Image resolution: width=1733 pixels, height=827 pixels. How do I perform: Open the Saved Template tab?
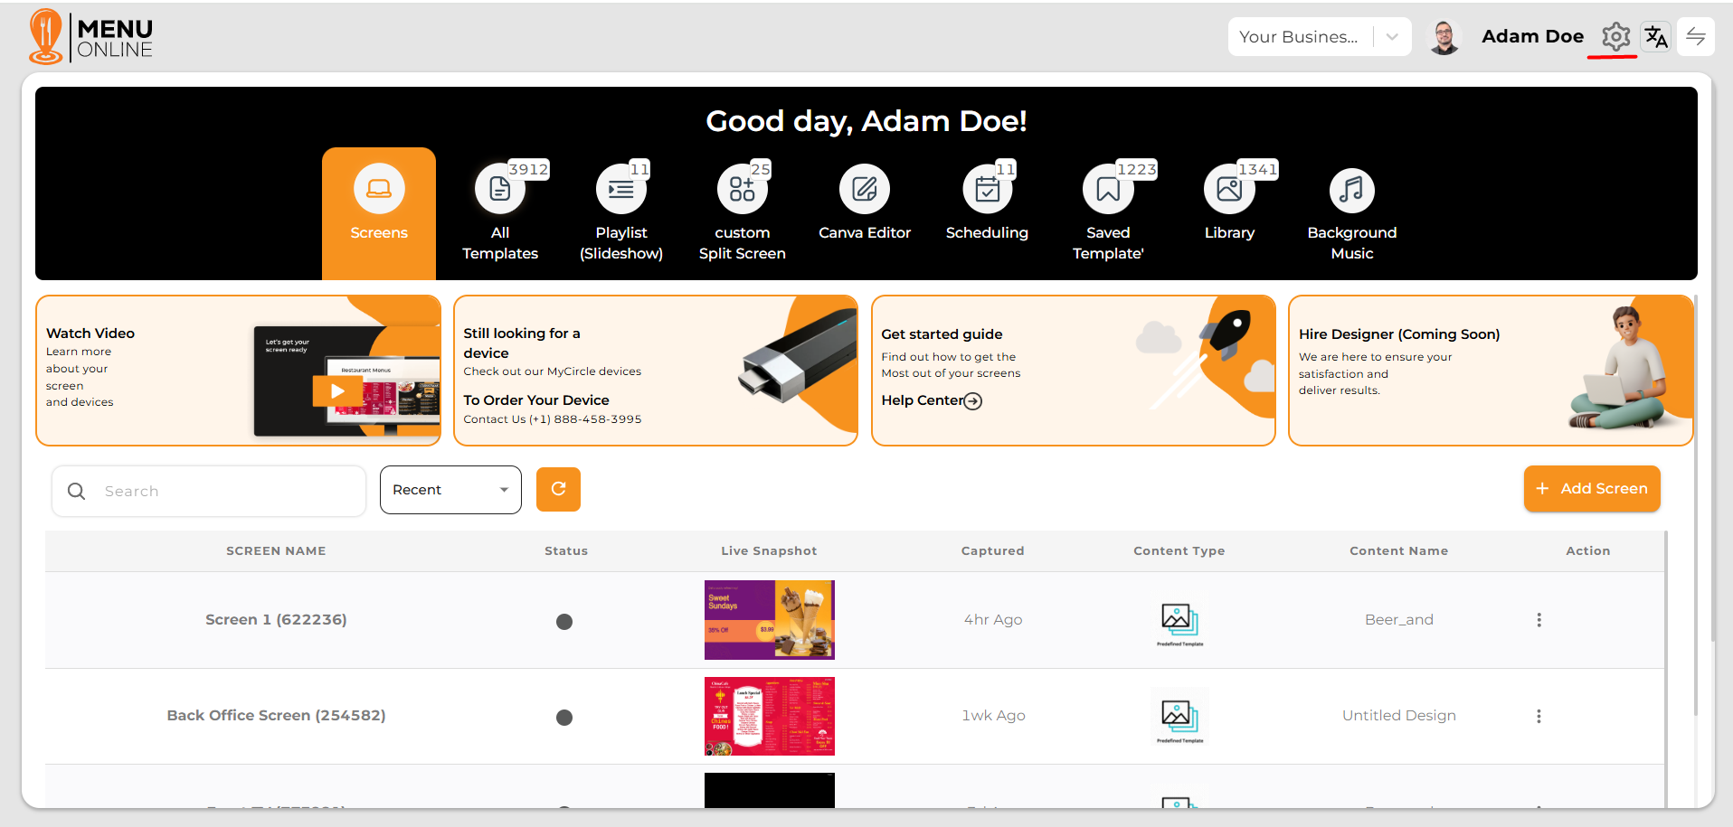[x=1108, y=190]
